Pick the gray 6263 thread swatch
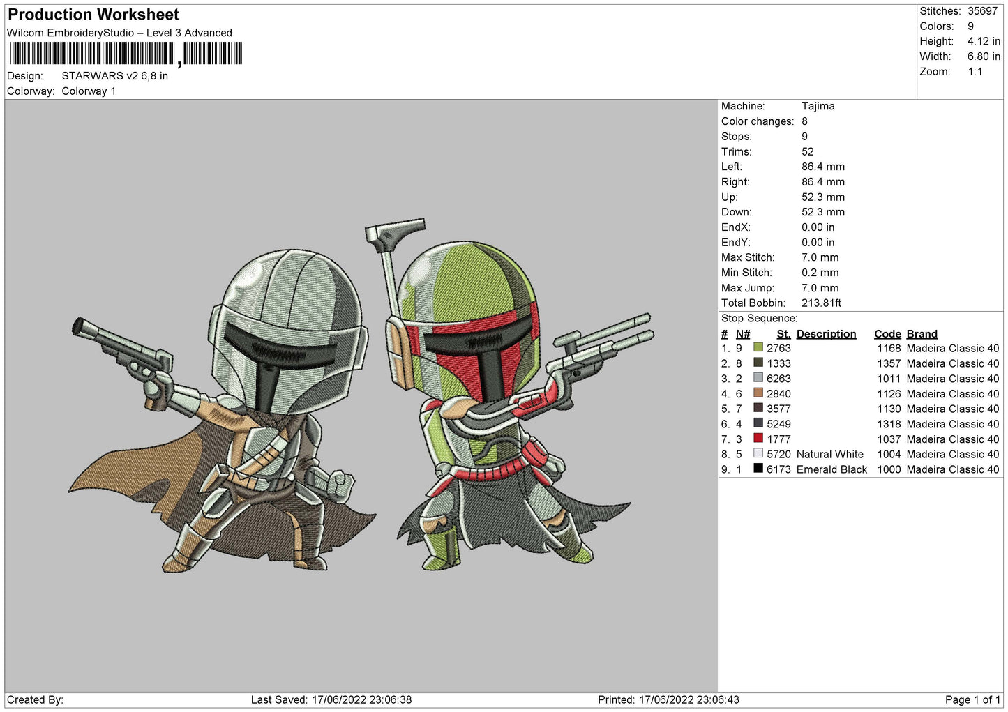This screenshot has width=1008, height=712. (758, 379)
